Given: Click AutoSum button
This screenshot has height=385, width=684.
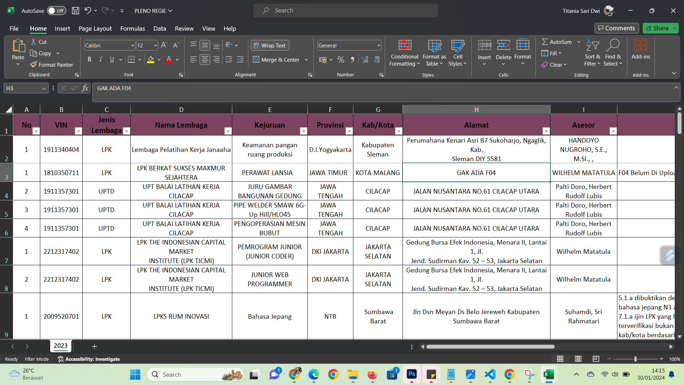Looking at the screenshot, I should coord(556,42).
